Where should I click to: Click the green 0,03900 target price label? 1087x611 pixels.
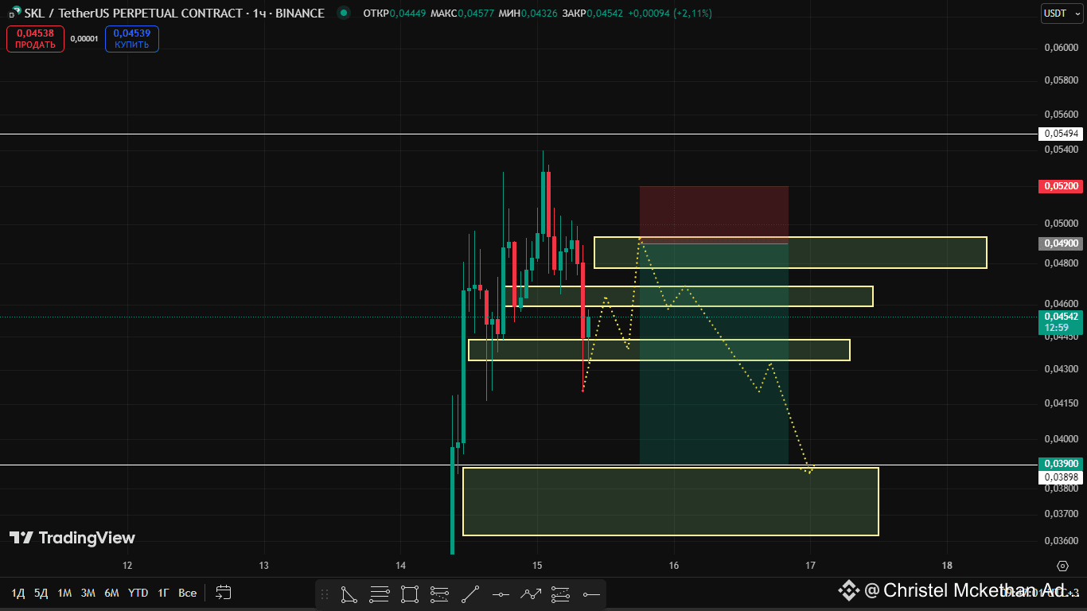(x=1060, y=464)
